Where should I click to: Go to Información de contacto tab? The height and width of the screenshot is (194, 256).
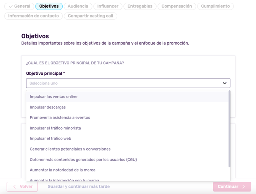34,16
